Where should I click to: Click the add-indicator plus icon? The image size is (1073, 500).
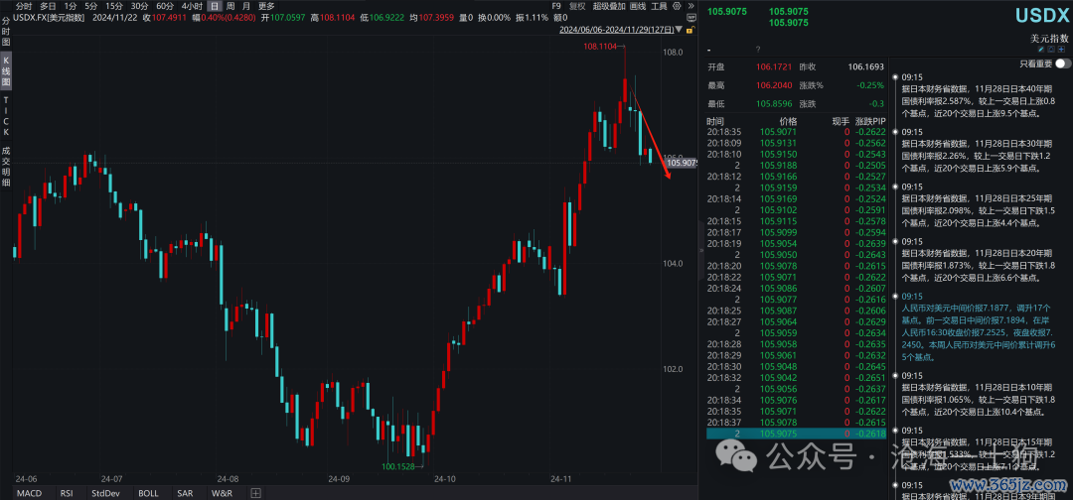click(x=255, y=492)
